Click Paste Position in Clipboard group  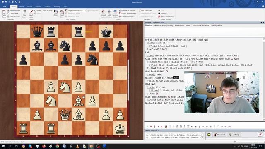[14, 10]
